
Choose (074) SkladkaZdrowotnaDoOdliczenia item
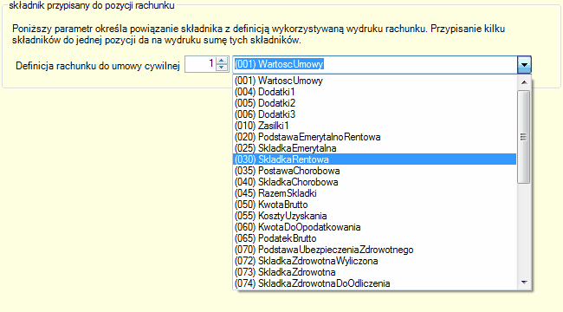374,283
